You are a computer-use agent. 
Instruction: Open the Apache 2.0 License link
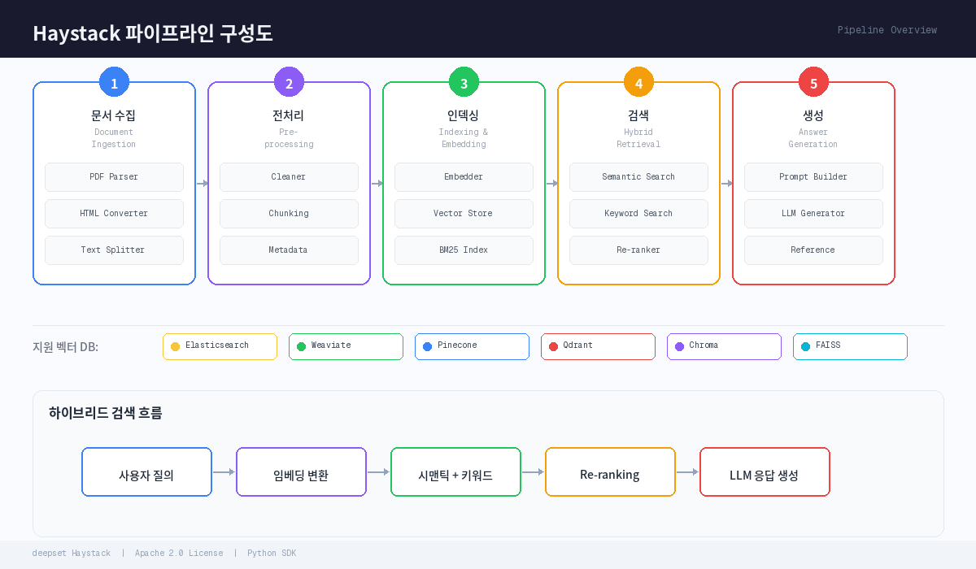[x=179, y=553]
